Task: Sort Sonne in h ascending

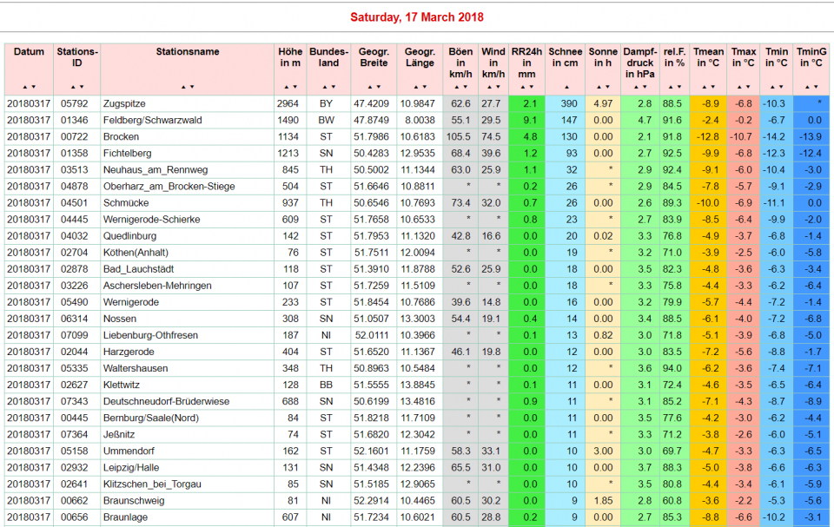Action: [x=599, y=87]
